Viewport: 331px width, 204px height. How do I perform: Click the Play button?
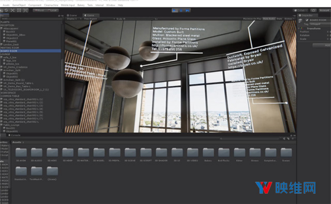pos(175,10)
